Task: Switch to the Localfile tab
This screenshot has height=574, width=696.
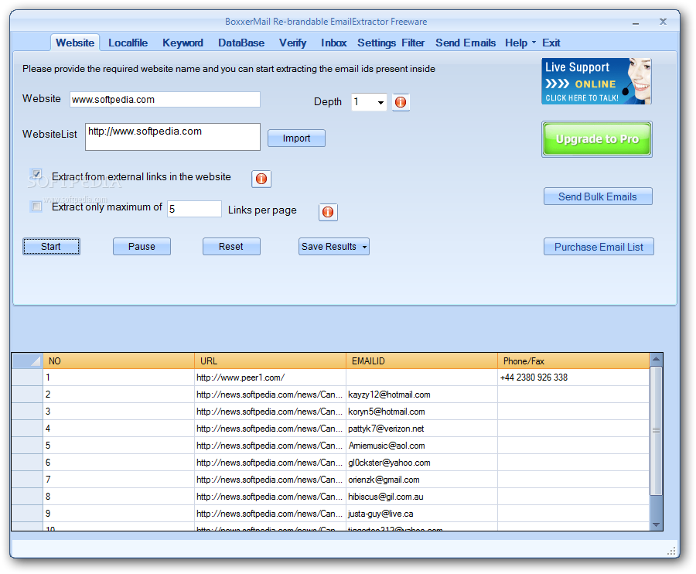Action: (128, 43)
